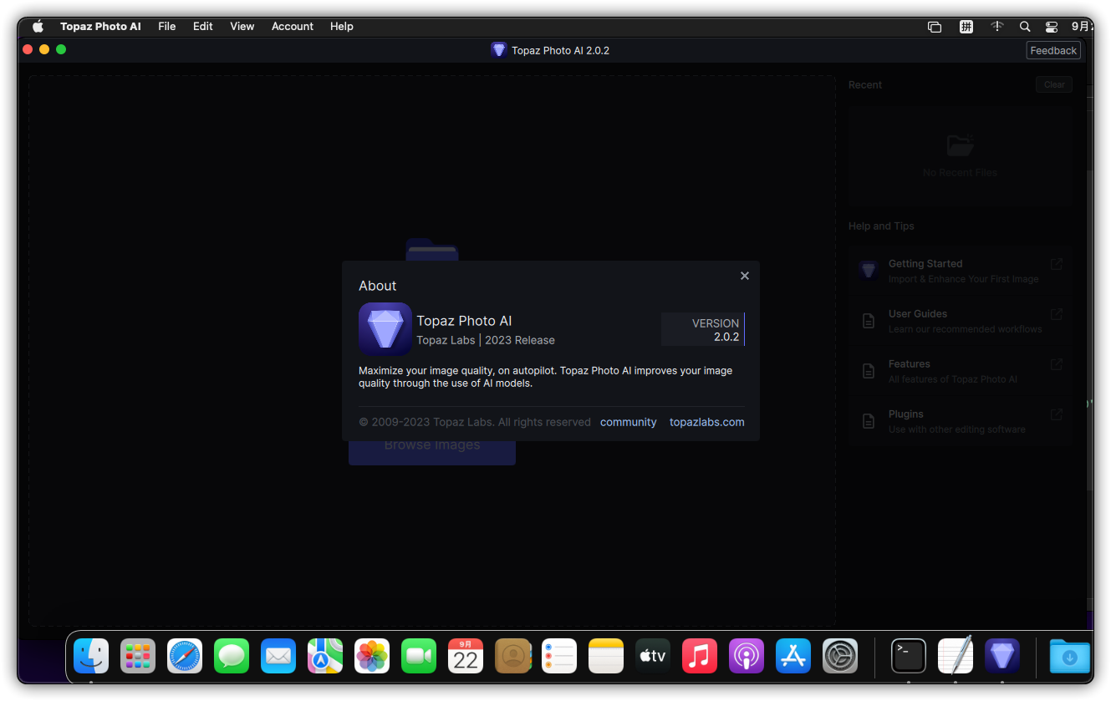The image size is (1111, 701).
Task: Open Mail from the dock
Action: click(x=278, y=656)
